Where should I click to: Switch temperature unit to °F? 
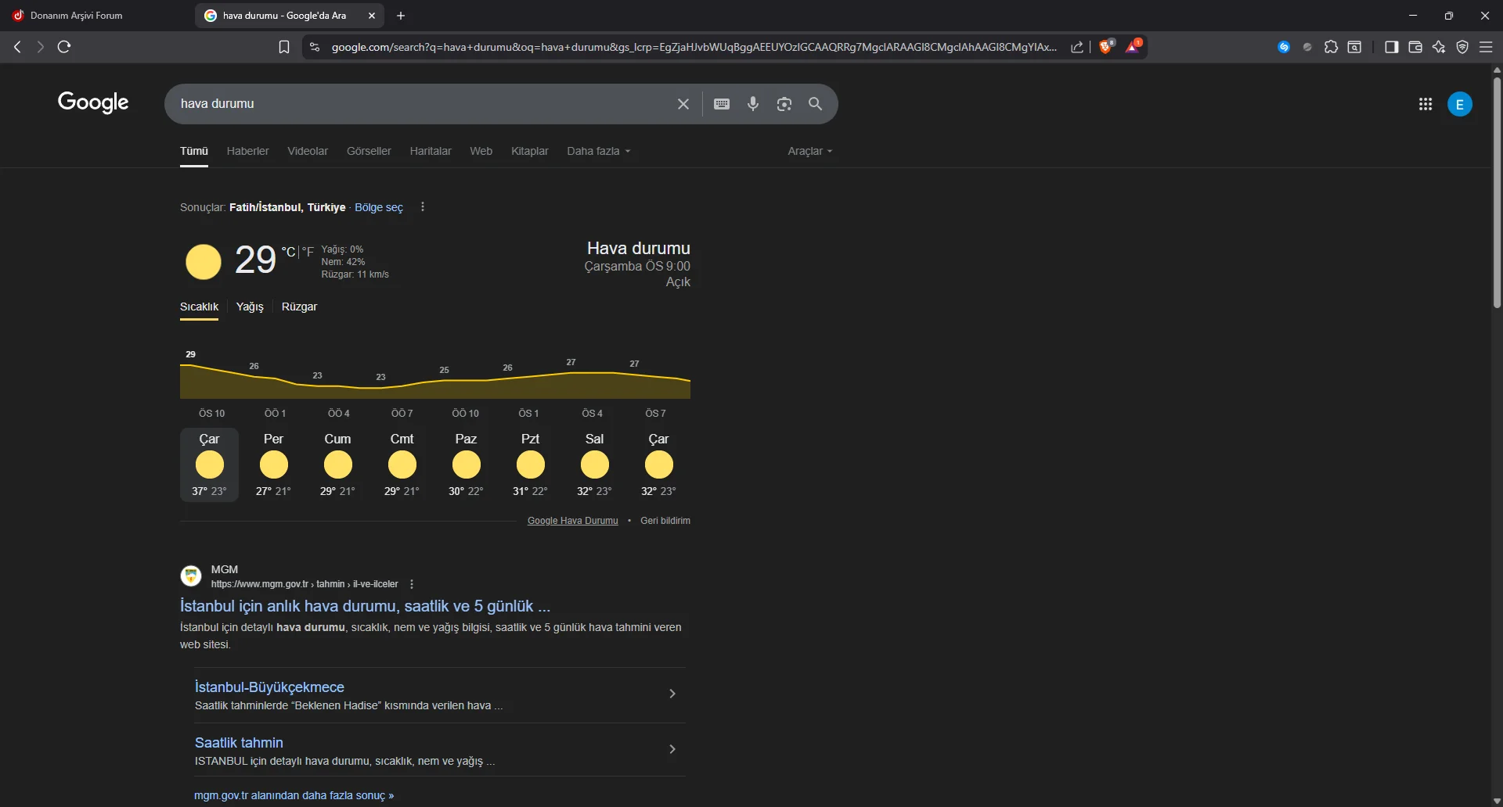[308, 252]
